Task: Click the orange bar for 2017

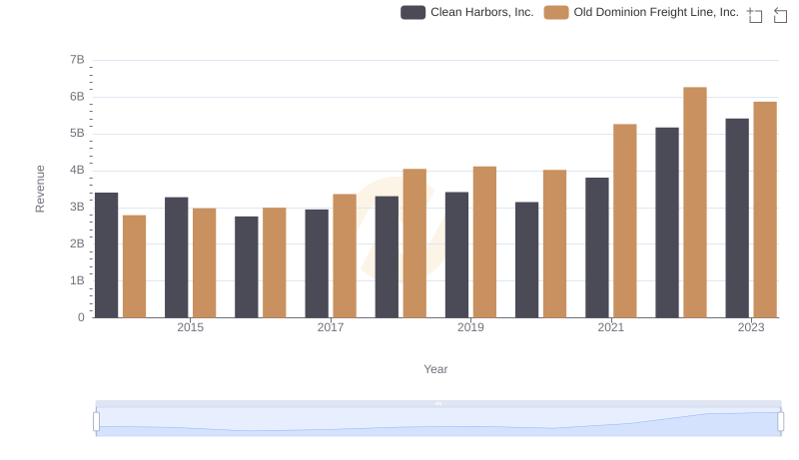Action: click(345, 256)
